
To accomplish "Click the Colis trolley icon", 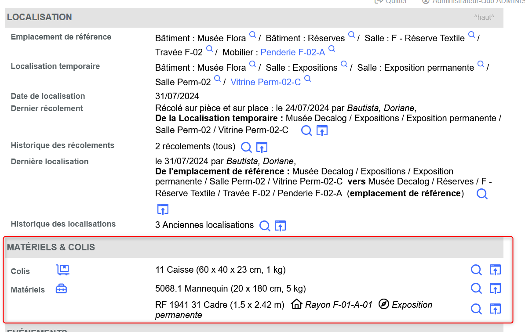I will [x=63, y=270].
